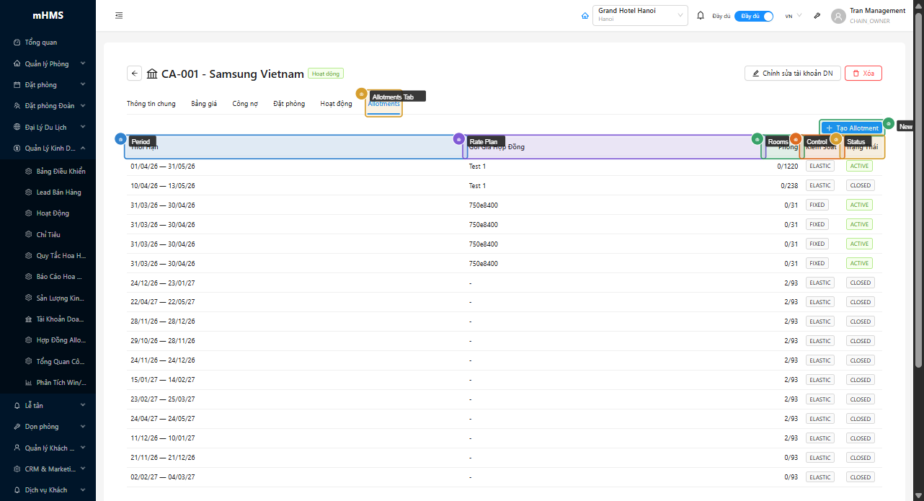
Task: Toggle the Đầy đủ switch
Action: (x=754, y=16)
